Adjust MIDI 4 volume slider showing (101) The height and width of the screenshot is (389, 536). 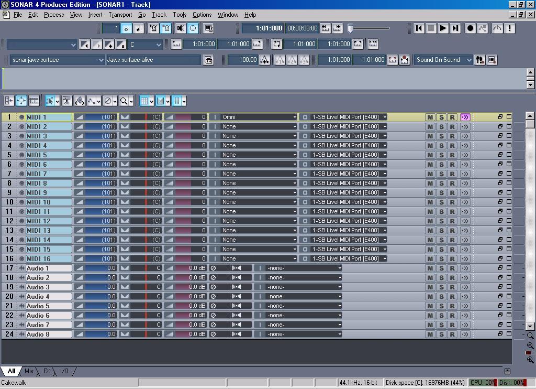[101, 145]
